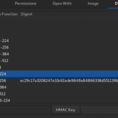Click the Digest column header

pyautogui.click(x=26, y=14)
